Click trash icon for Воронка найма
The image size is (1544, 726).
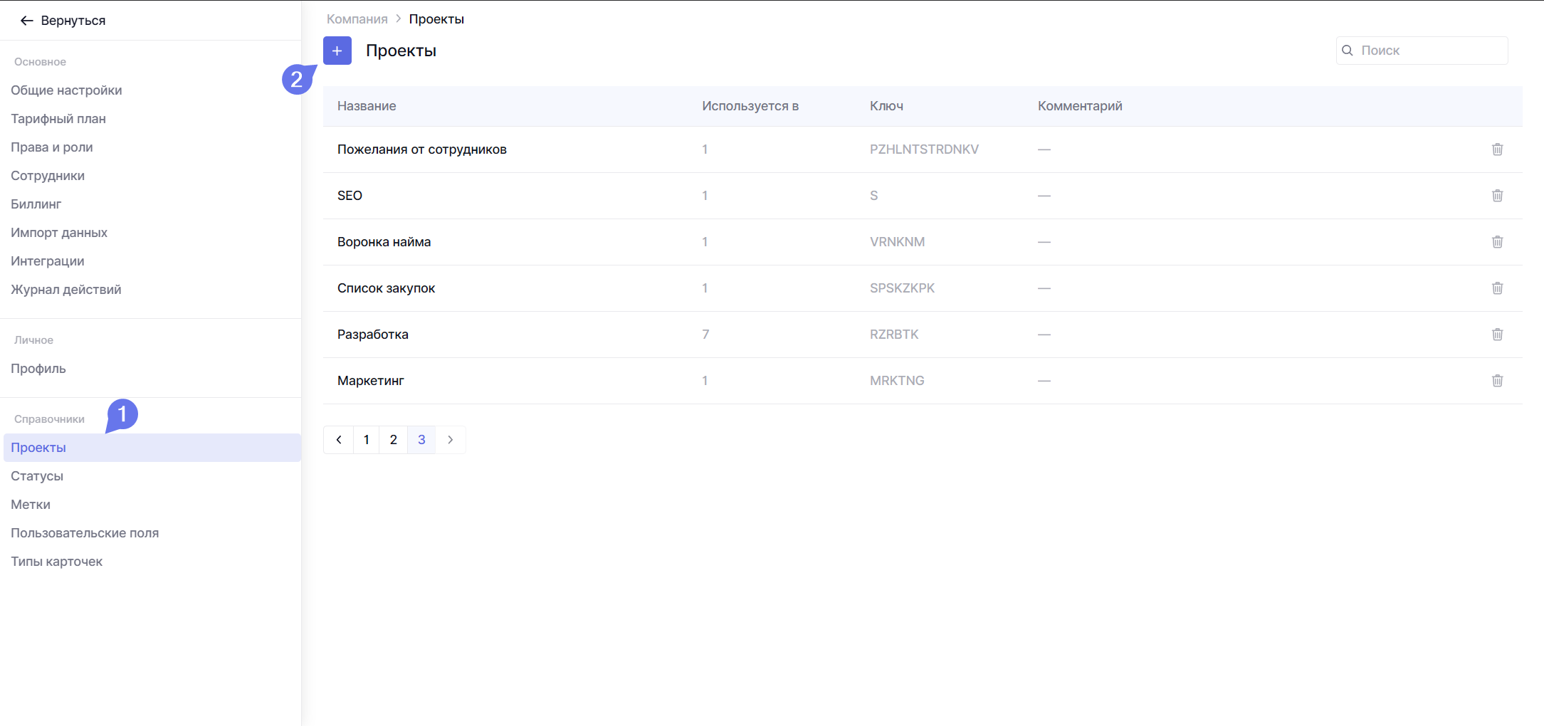pos(1497,242)
